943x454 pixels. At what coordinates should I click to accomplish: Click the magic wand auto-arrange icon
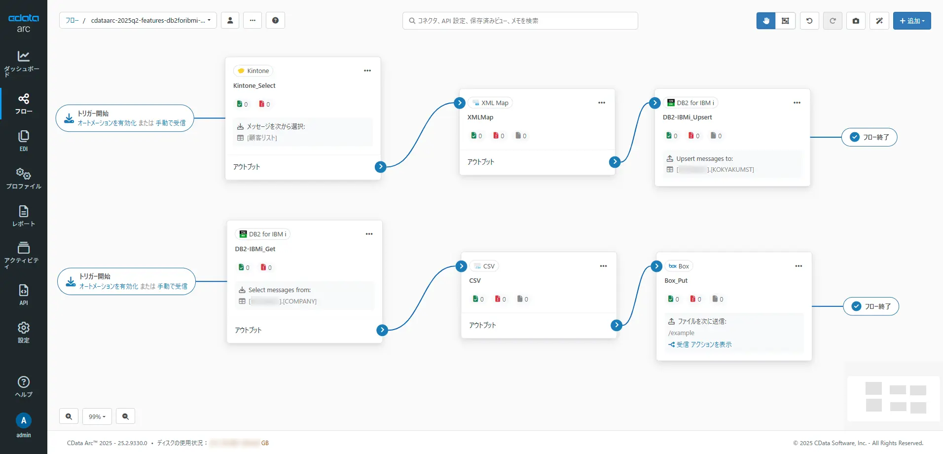[x=879, y=21]
